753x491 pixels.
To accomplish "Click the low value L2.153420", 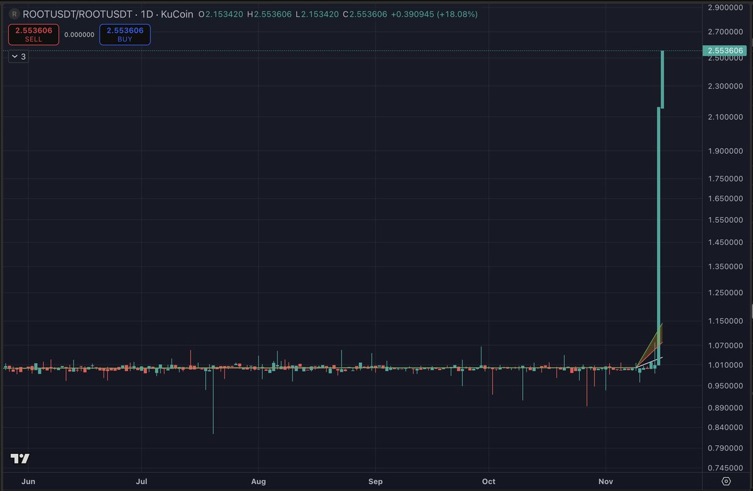I will [317, 14].
